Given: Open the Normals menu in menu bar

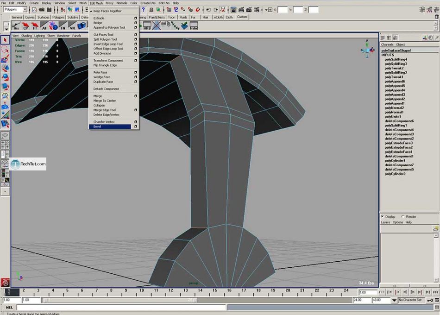Looking at the screenshot, I should click(122, 3).
